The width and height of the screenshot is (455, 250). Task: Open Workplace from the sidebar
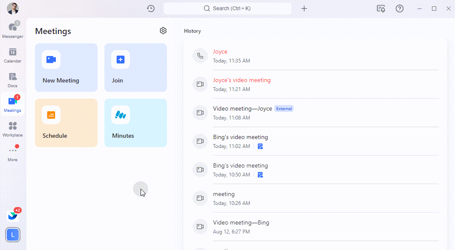(13, 129)
